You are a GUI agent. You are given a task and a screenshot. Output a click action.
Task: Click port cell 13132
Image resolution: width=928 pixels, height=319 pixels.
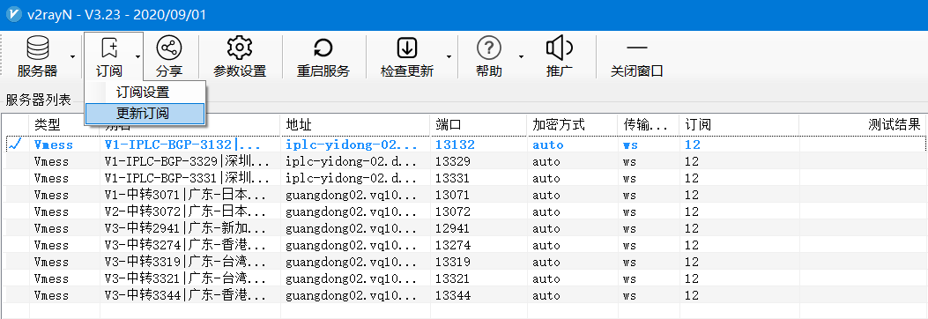click(455, 145)
